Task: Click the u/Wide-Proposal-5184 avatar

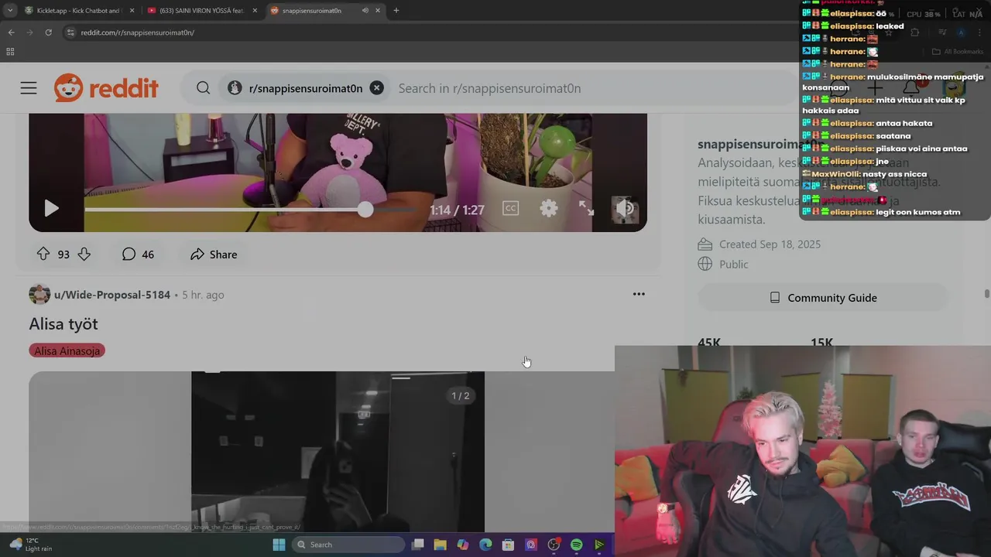Action: (39, 295)
